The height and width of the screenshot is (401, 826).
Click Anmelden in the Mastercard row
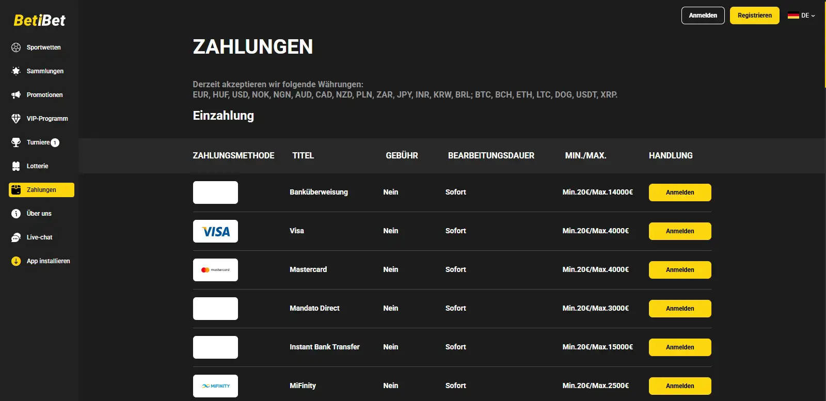click(680, 270)
